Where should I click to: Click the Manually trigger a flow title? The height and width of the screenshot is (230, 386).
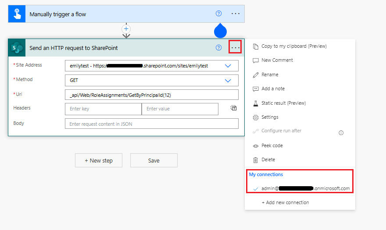tap(57, 14)
